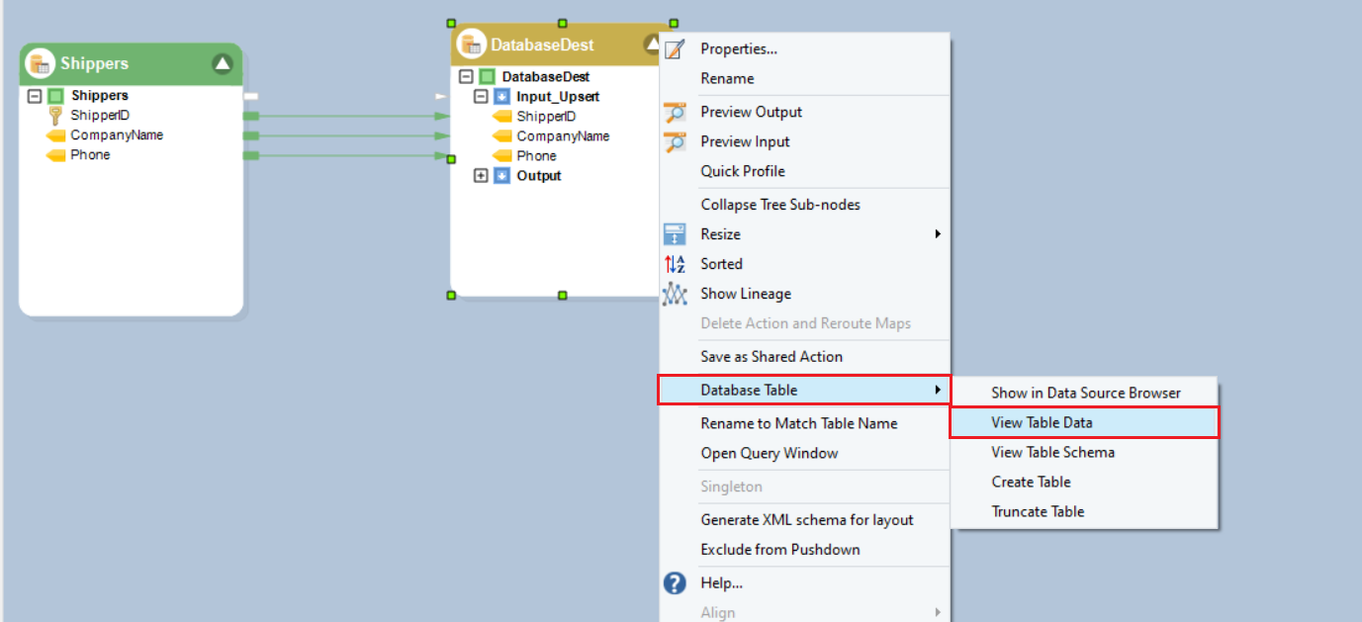The width and height of the screenshot is (1362, 622).
Task: Choose Create Table in submenu
Action: pos(1084,482)
